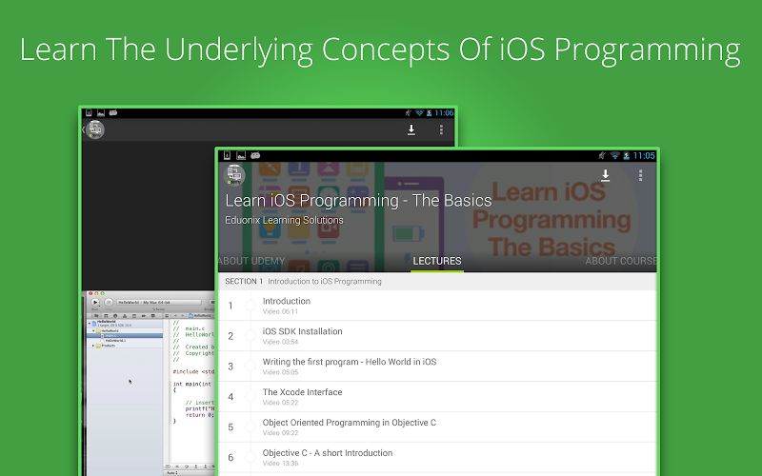762x476 pixels.
Task: Toggle the completion circle for The Xcode Interface
Action: [x=251, y=396]
